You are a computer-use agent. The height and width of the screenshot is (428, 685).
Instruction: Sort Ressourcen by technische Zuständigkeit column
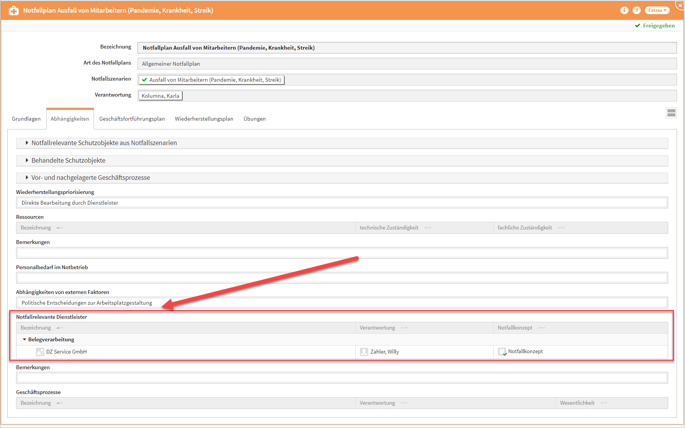pos(389,228)
